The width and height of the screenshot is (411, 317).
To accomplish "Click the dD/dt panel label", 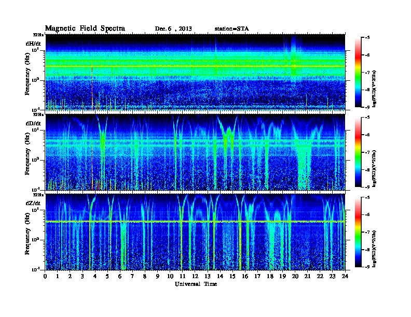I will 33,123.
